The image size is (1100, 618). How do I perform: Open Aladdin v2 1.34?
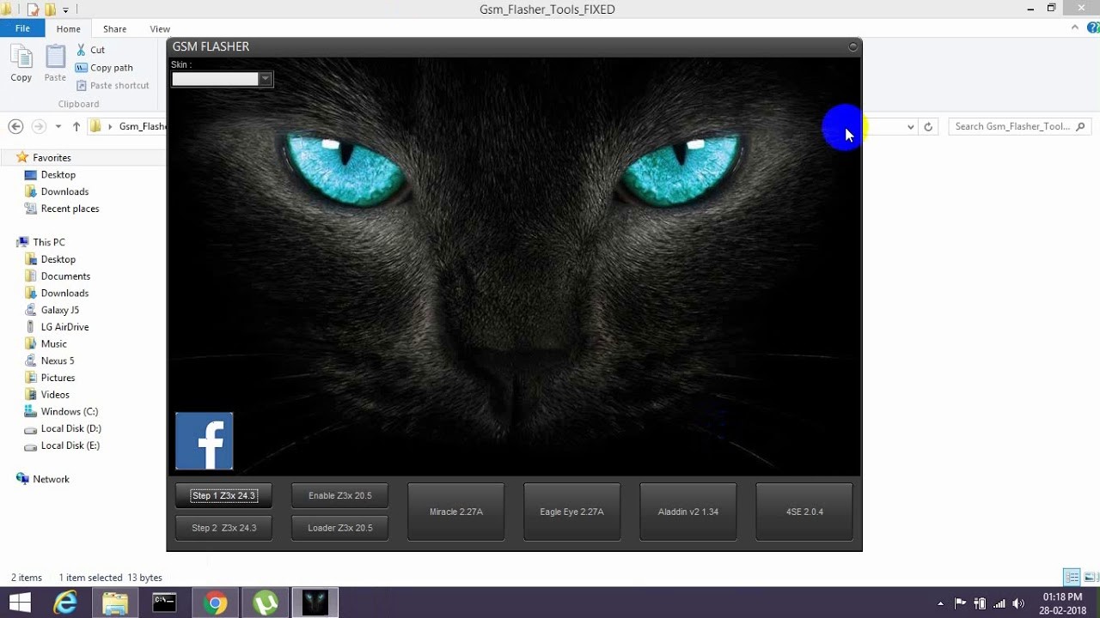tap(687, 512)
